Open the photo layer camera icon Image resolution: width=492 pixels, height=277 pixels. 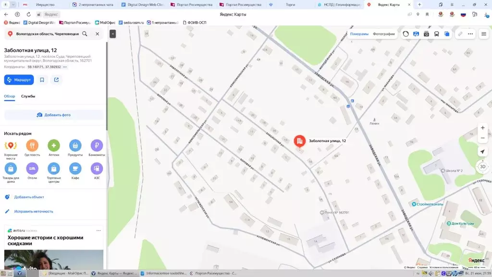[426, 34]
